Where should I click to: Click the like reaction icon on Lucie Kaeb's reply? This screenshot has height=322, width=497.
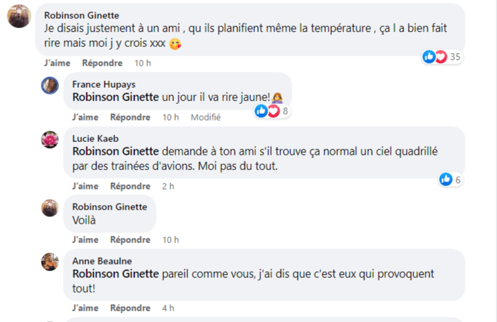point(446,179)
